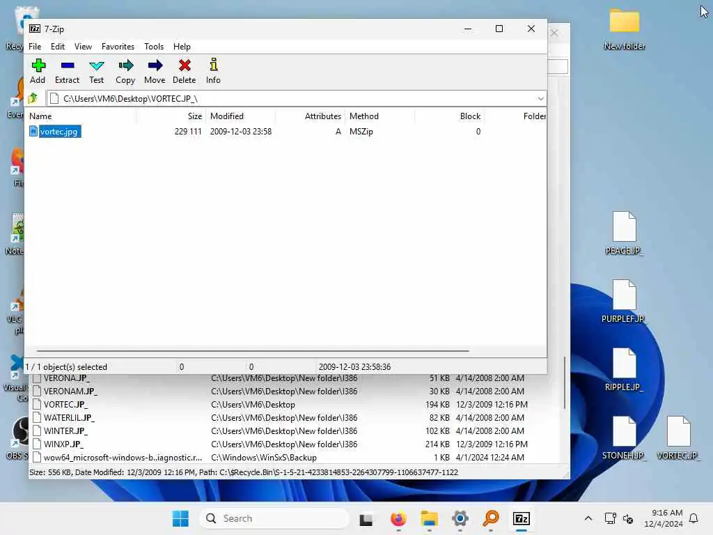Click the background window vertical scrollbar
This screenshot has width=713, height=535.
pos(565,383)
